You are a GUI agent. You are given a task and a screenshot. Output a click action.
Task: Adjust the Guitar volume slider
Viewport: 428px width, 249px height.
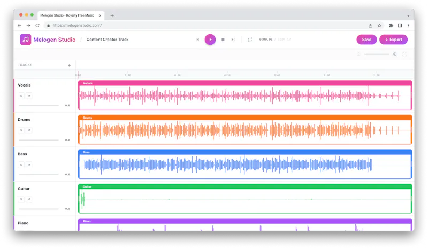[x=39, y=209]
